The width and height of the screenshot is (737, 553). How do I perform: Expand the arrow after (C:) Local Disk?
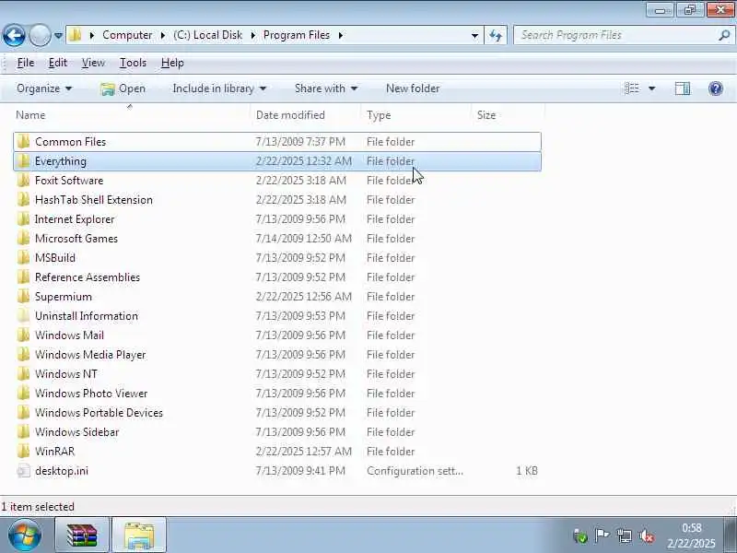click(x=252, y=35)
